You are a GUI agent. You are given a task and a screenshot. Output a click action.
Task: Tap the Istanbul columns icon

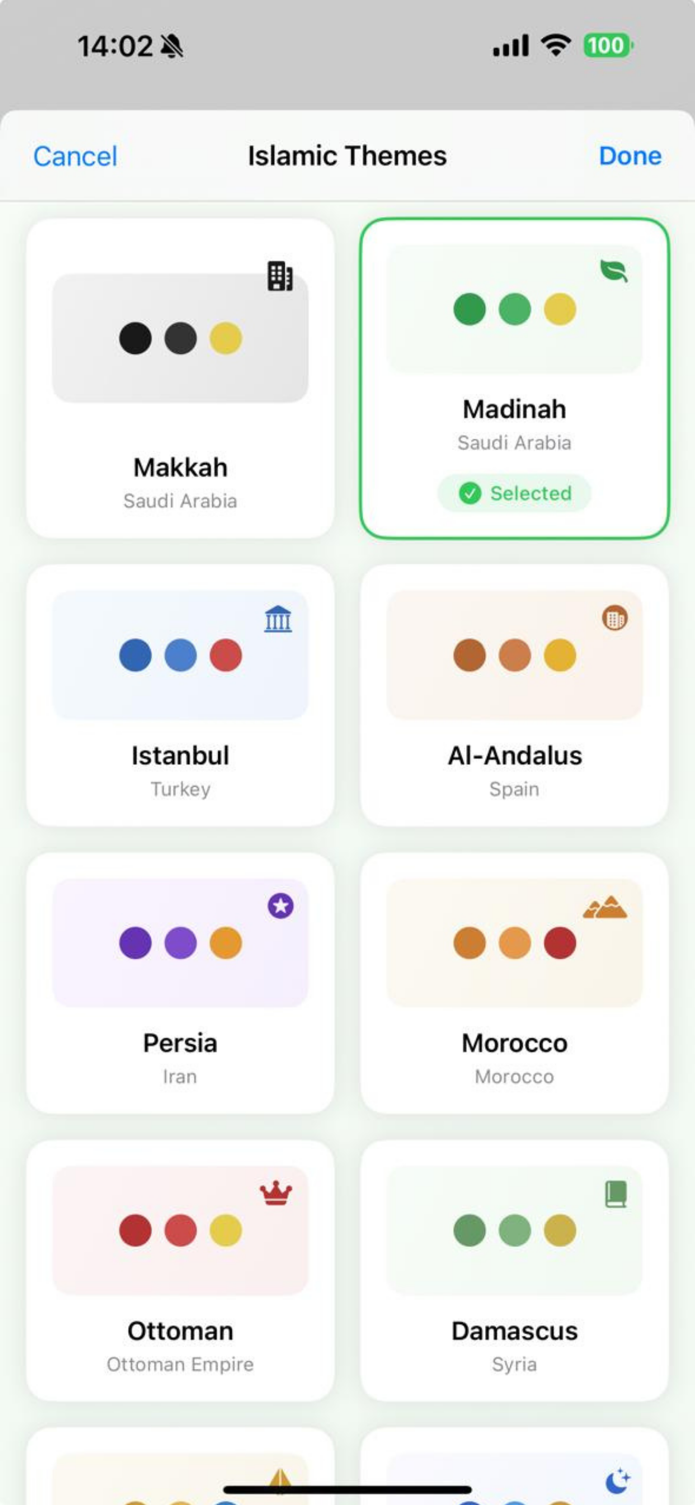tap(278, 619)
